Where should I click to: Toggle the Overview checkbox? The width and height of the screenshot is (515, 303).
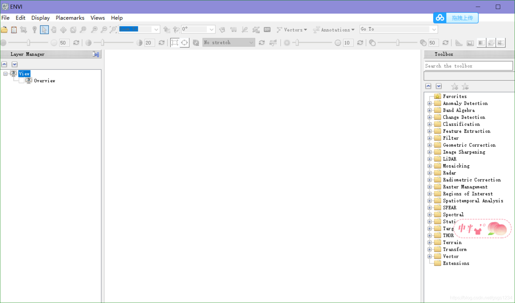(x=21, y=81)
